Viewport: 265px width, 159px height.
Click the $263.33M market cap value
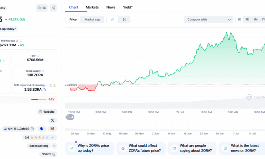(8, 45)
